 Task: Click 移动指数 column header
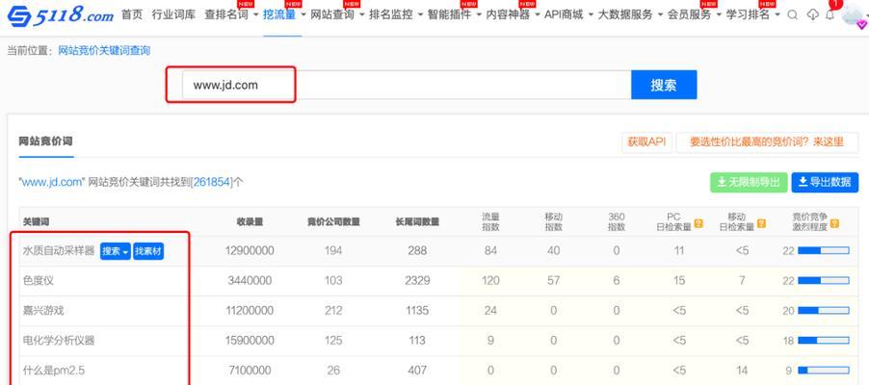click(x=554, y=222)
